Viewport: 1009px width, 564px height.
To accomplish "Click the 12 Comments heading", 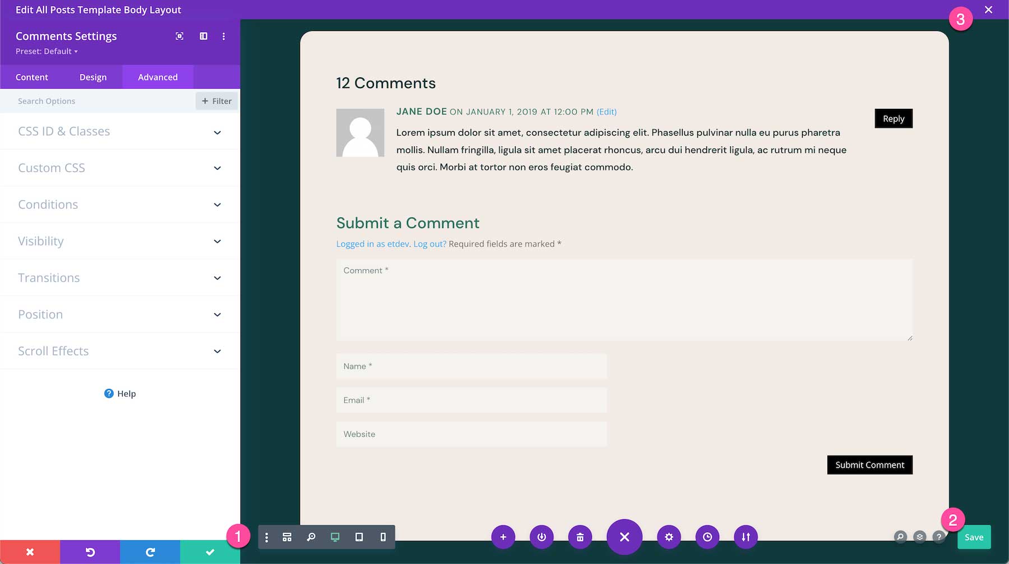I will tap(386, 83).
